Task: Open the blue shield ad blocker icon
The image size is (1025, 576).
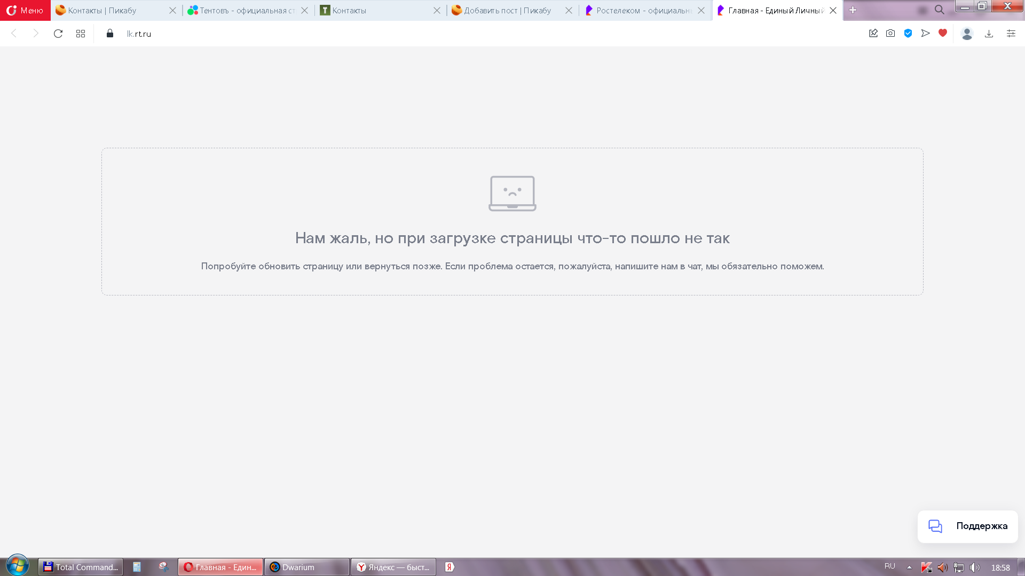Action: point(908,34)
